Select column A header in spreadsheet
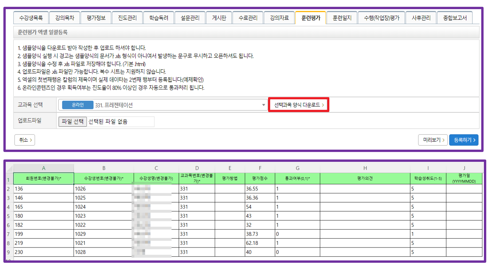 point(44,168)
